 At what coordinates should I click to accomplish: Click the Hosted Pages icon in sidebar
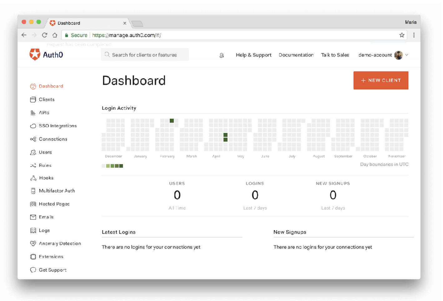[x=33, y=204]
